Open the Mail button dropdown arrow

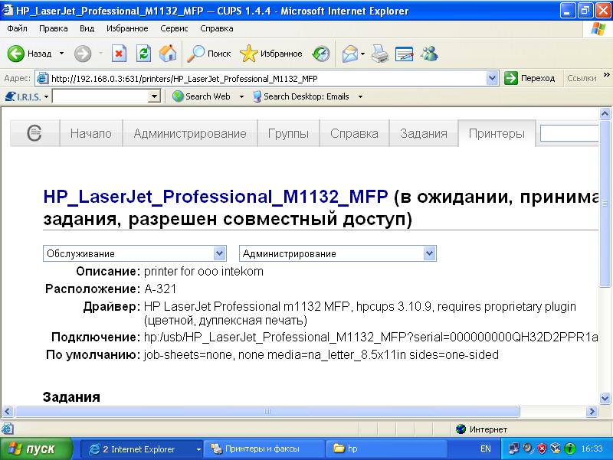362,54
